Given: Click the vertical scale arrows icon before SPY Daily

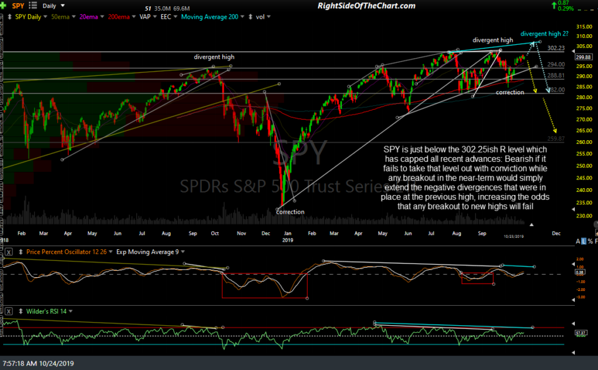Looking at the screenshot, I should [x=9, y=16].
